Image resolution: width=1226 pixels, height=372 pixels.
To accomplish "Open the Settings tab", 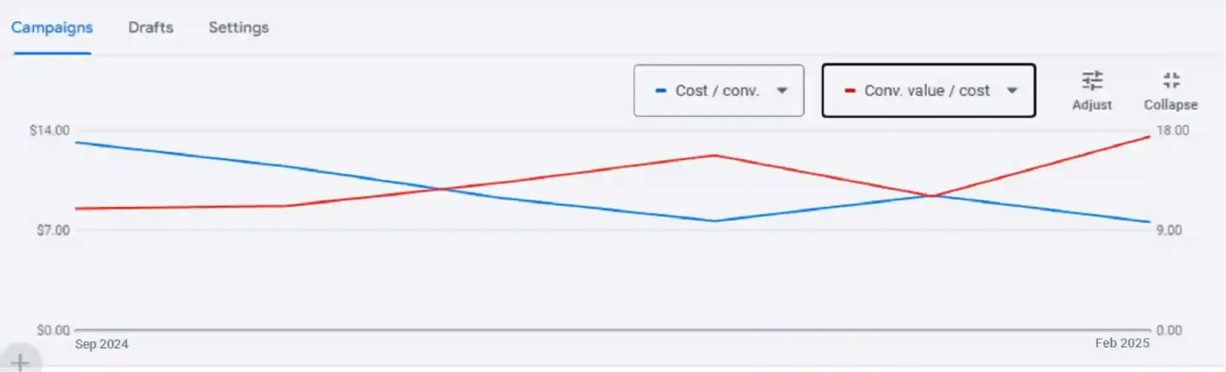I will [x=238, y=27].
